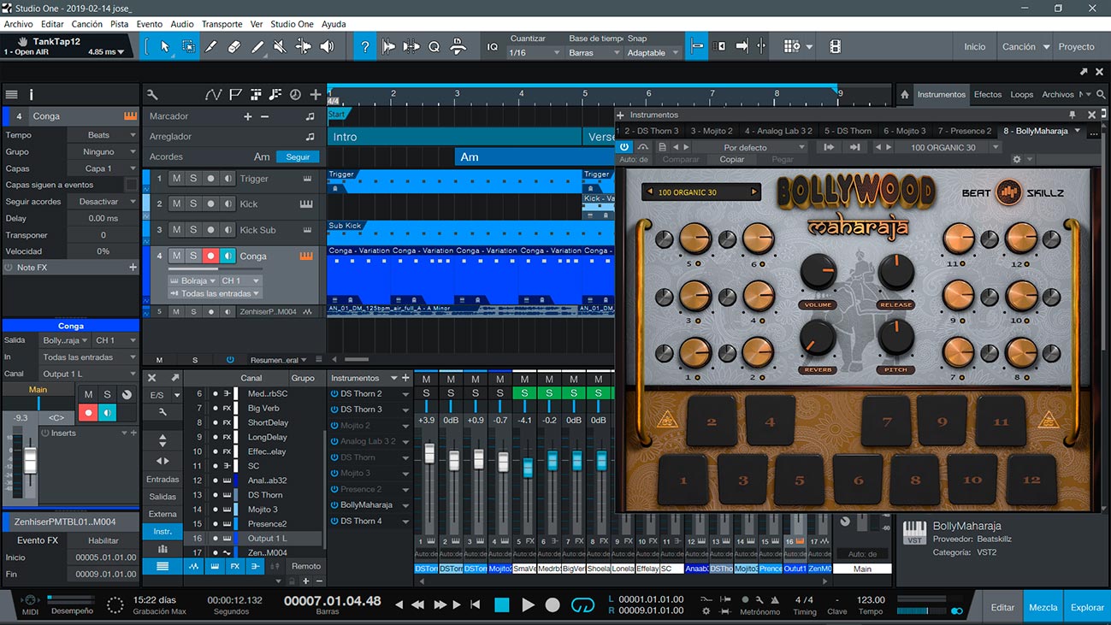Click the REVERB knob on Bollywood Maharaja
Image resolution: width=1111 pixels, height=625 pixels.
[818, 338]
